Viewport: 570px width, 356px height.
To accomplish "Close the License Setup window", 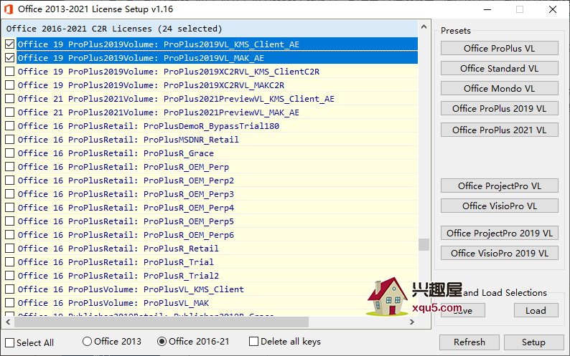I will pos(553,9).
